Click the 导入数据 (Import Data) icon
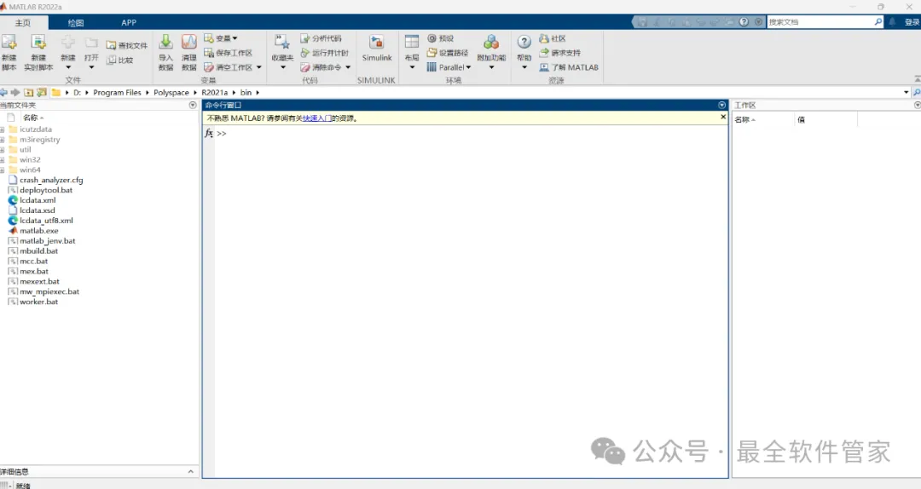 (165, 43)
